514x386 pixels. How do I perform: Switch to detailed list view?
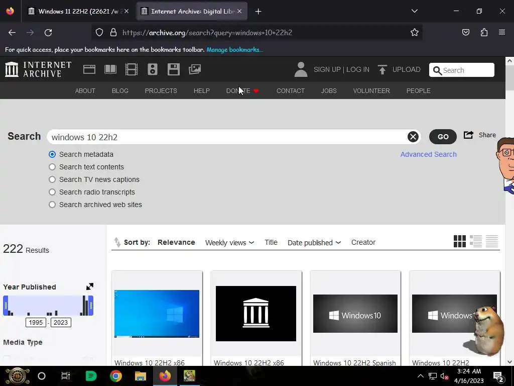(476, 242)
